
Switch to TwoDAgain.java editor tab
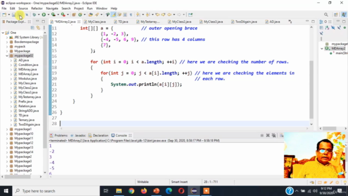[244, 22]
